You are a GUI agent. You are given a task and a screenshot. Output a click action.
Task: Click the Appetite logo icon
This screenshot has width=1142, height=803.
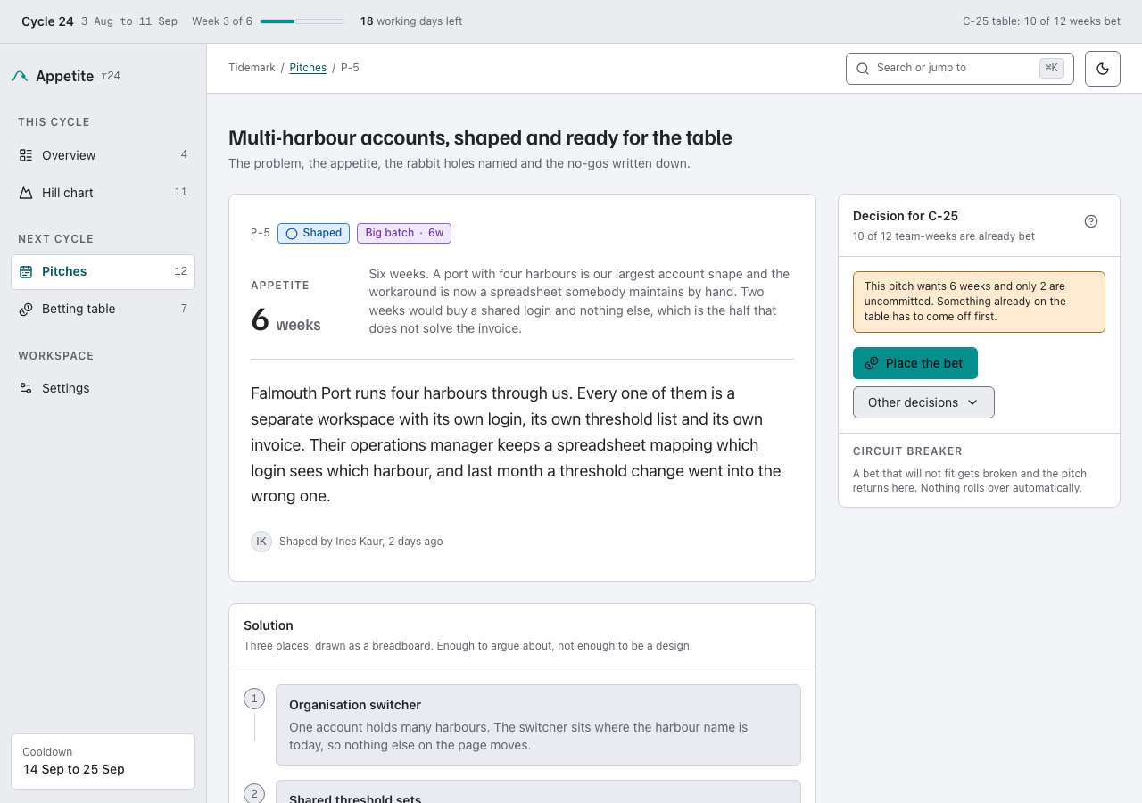pyautogui.click(x=20, y=77)
